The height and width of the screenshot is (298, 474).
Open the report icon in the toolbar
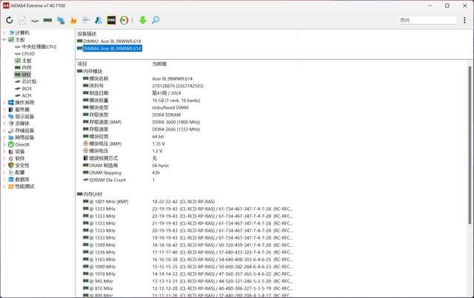coord(22,21)
